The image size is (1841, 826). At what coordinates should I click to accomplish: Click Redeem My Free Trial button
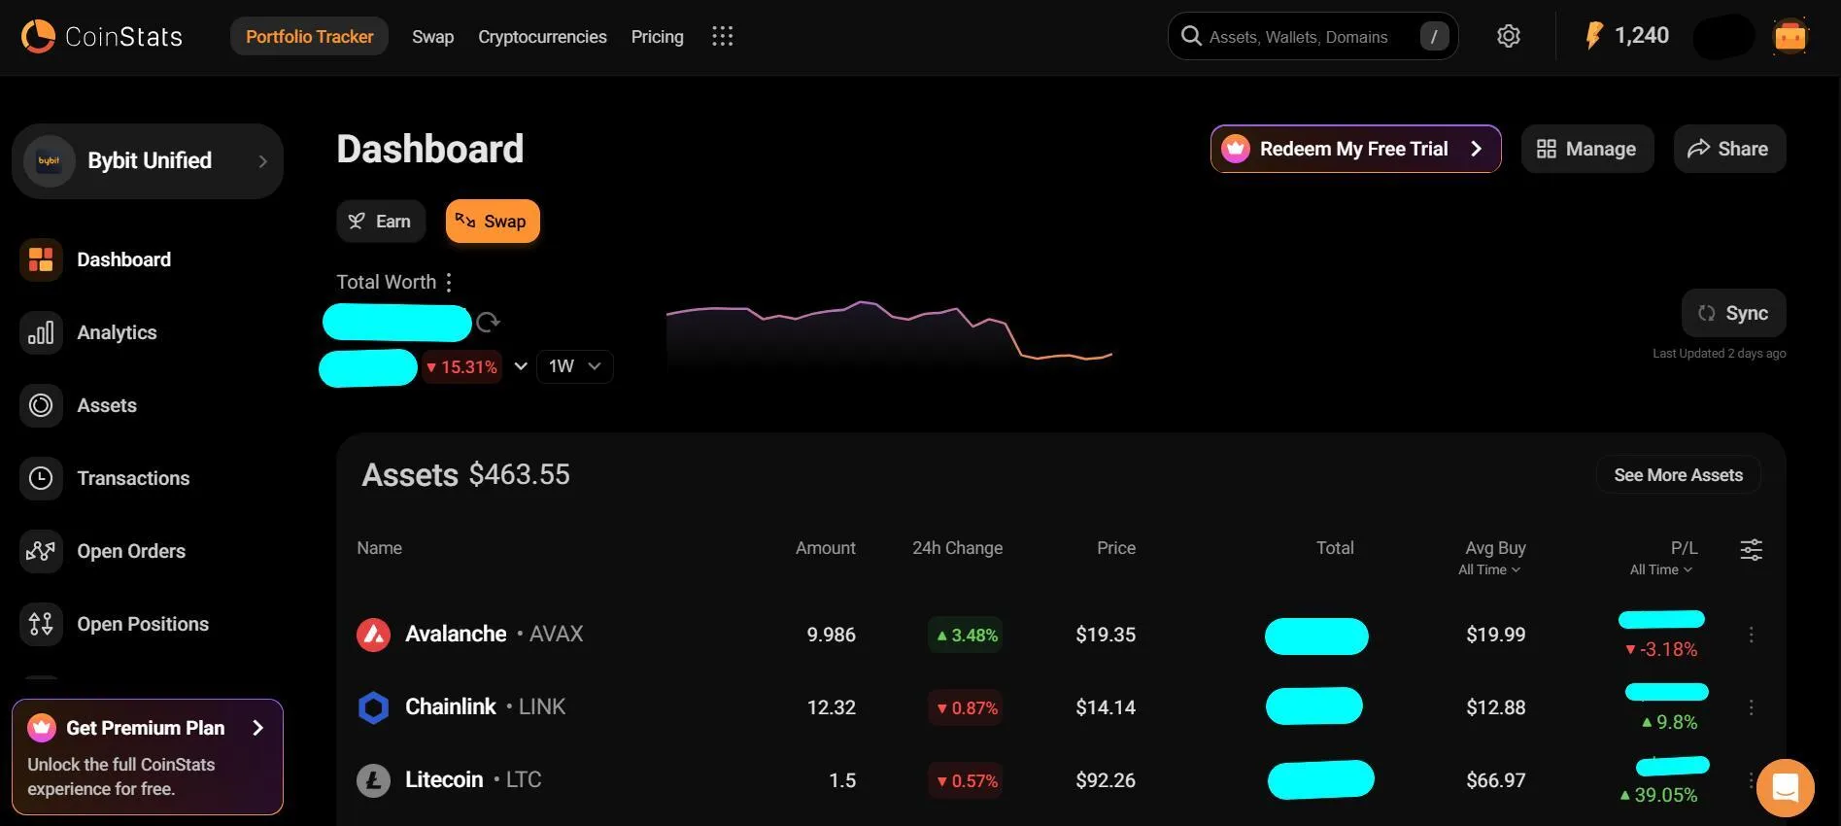(x=1355, y=149)
